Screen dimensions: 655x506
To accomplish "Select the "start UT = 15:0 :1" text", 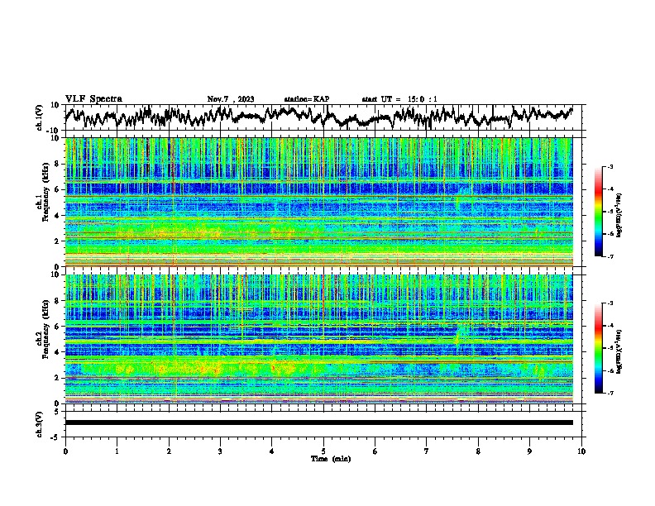I will tap(399, 99).
